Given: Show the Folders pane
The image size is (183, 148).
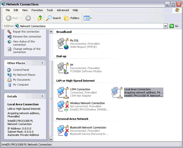Looking at the screenshot, I should click(x=72, y=18).
